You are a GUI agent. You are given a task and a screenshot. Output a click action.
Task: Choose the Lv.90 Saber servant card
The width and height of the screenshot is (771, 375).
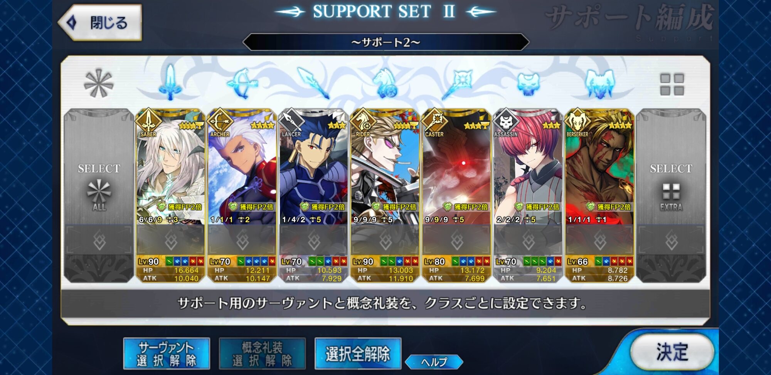point(170,196)
